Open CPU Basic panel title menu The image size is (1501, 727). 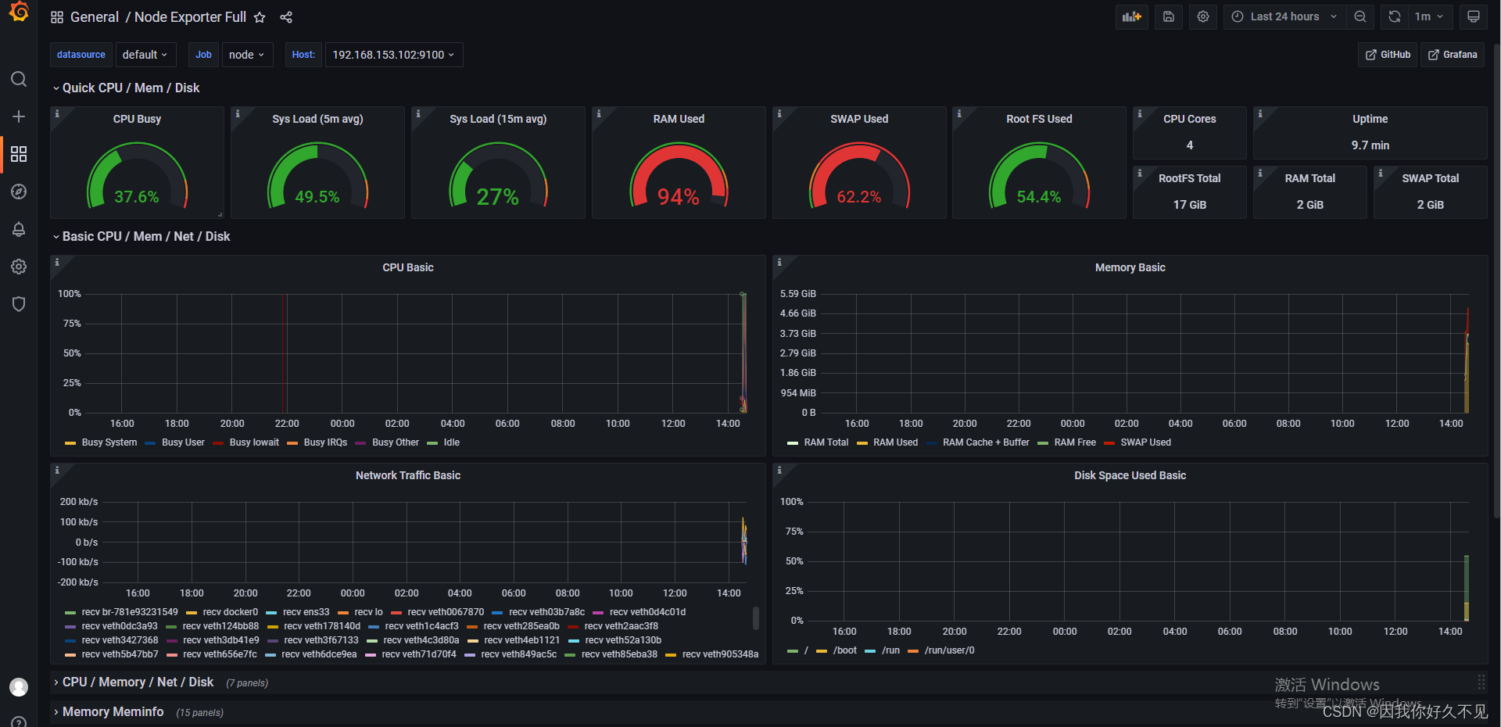408,267
